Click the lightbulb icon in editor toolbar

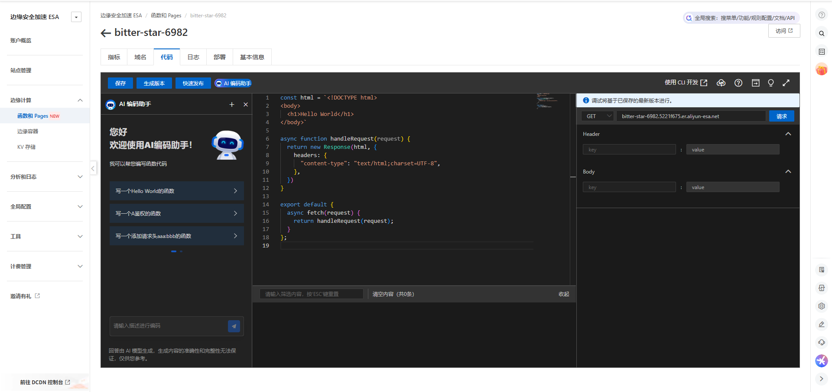(x=771, y=83)
